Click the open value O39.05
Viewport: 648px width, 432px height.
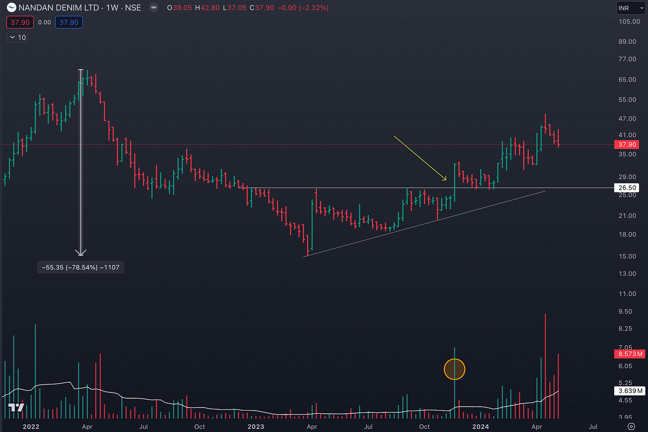[x=179, y=8]
